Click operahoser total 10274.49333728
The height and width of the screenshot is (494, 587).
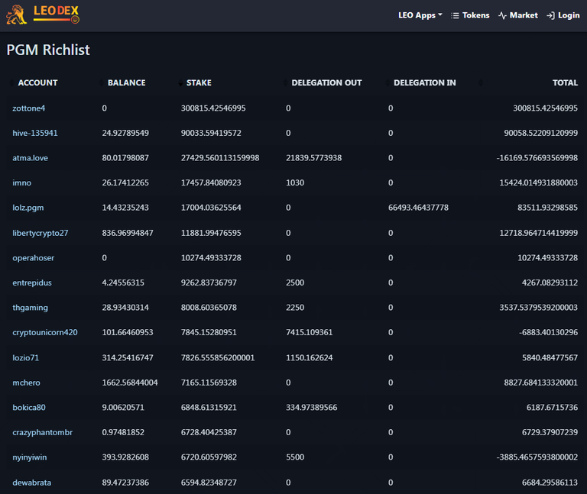point(548,257)
